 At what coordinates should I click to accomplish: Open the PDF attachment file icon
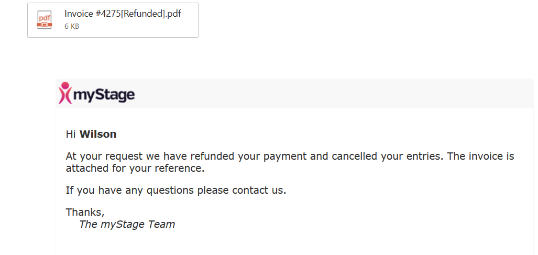pyautogui.click(x=45, y=20)
